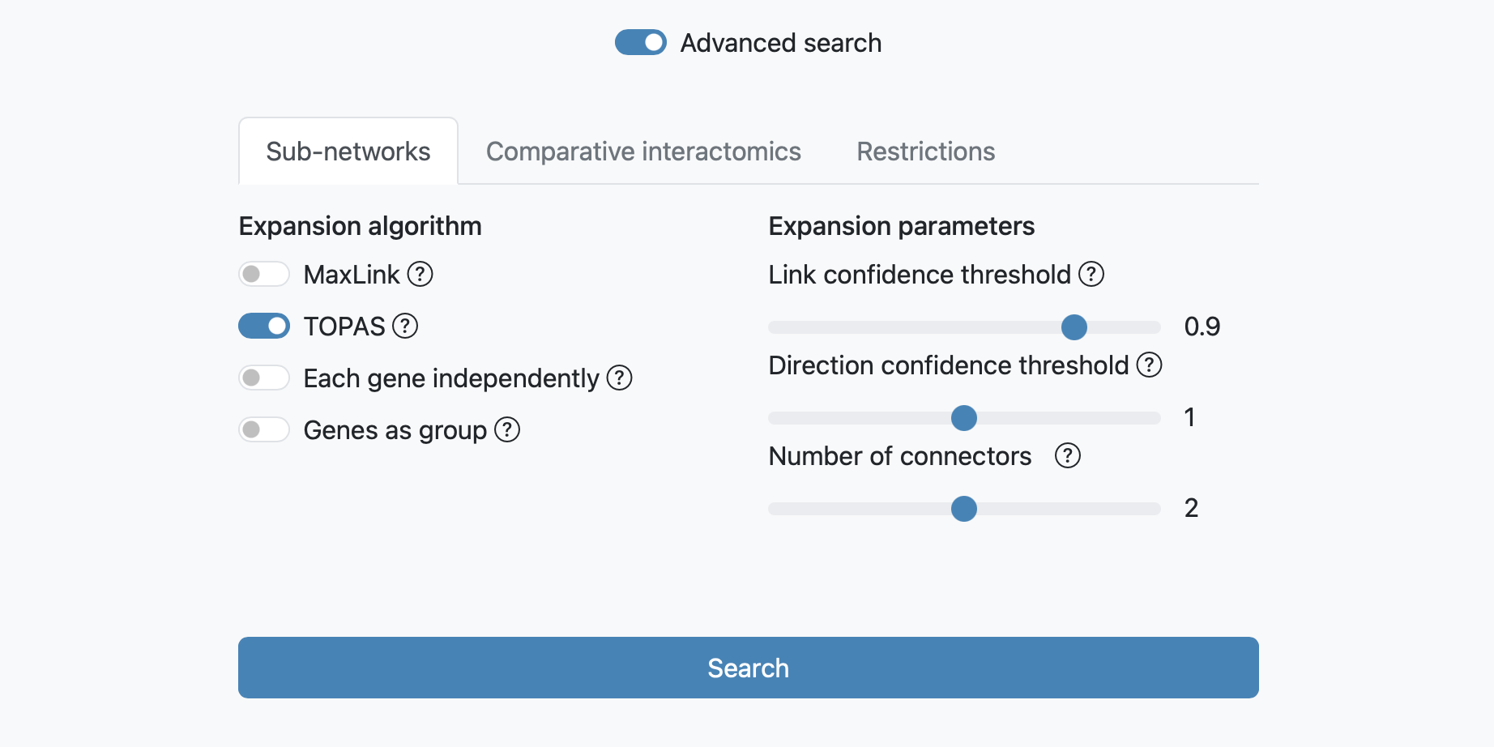1494x747 pixels.
Task: Open the TOPAS help icon
Action: (405, 327)
